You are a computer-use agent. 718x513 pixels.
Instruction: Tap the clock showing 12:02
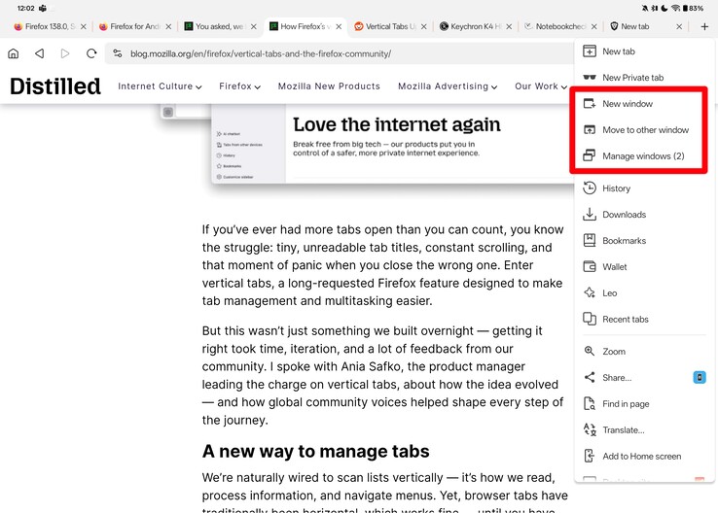coord(25,8)
